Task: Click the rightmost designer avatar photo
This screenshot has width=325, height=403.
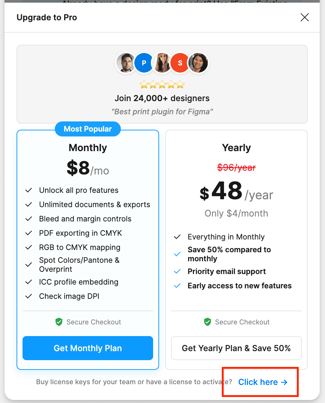Action: pyautogui.click(x=198, y=63)
